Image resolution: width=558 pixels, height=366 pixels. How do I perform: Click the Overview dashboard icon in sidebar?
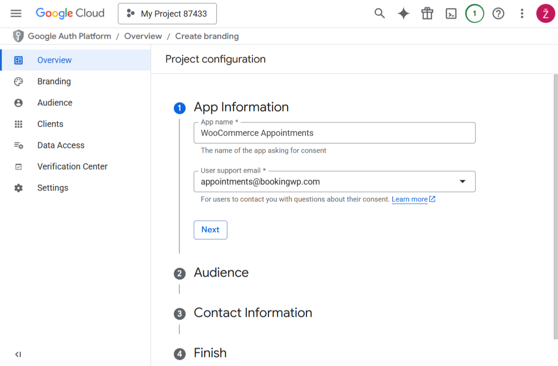click(18, 60)
